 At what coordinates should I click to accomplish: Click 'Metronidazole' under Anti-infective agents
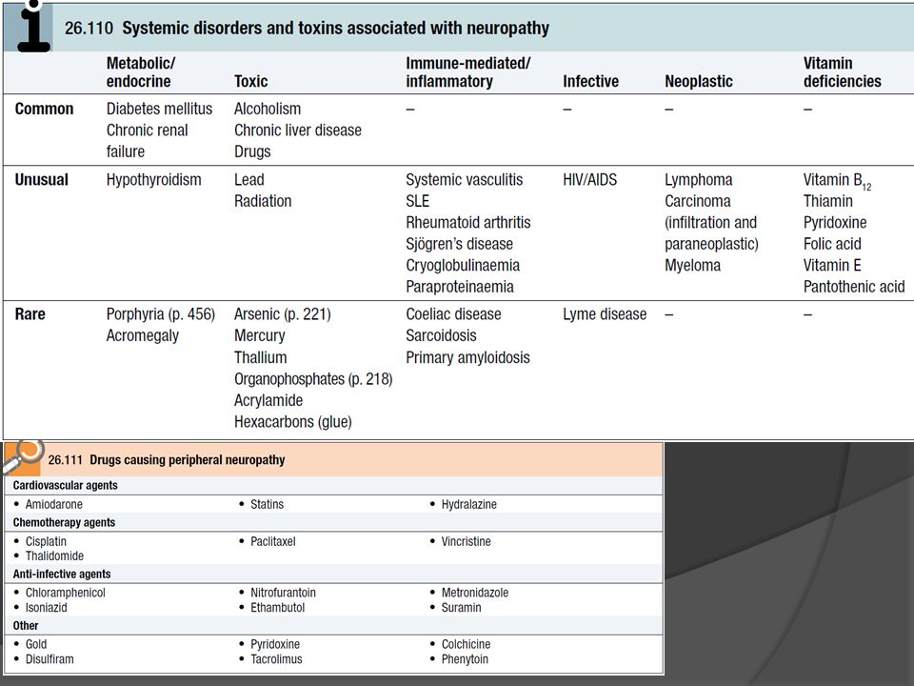point(475,593)
